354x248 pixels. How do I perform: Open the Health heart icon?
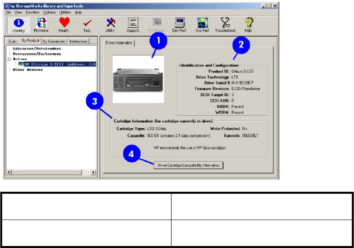(64, 25)
